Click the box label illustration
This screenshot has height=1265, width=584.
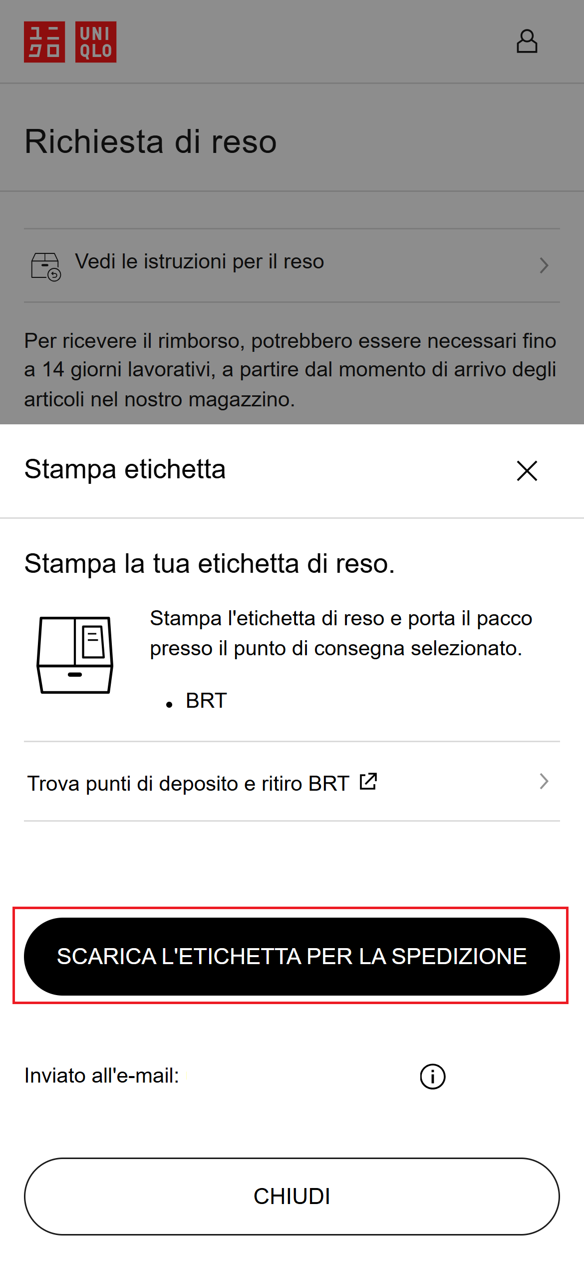coord(75,655)
